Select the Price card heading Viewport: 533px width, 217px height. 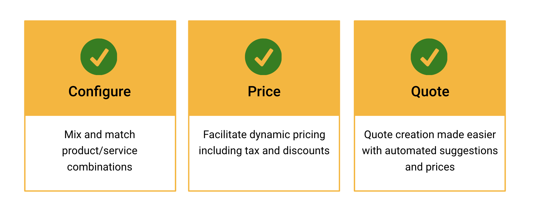point(264,92)
